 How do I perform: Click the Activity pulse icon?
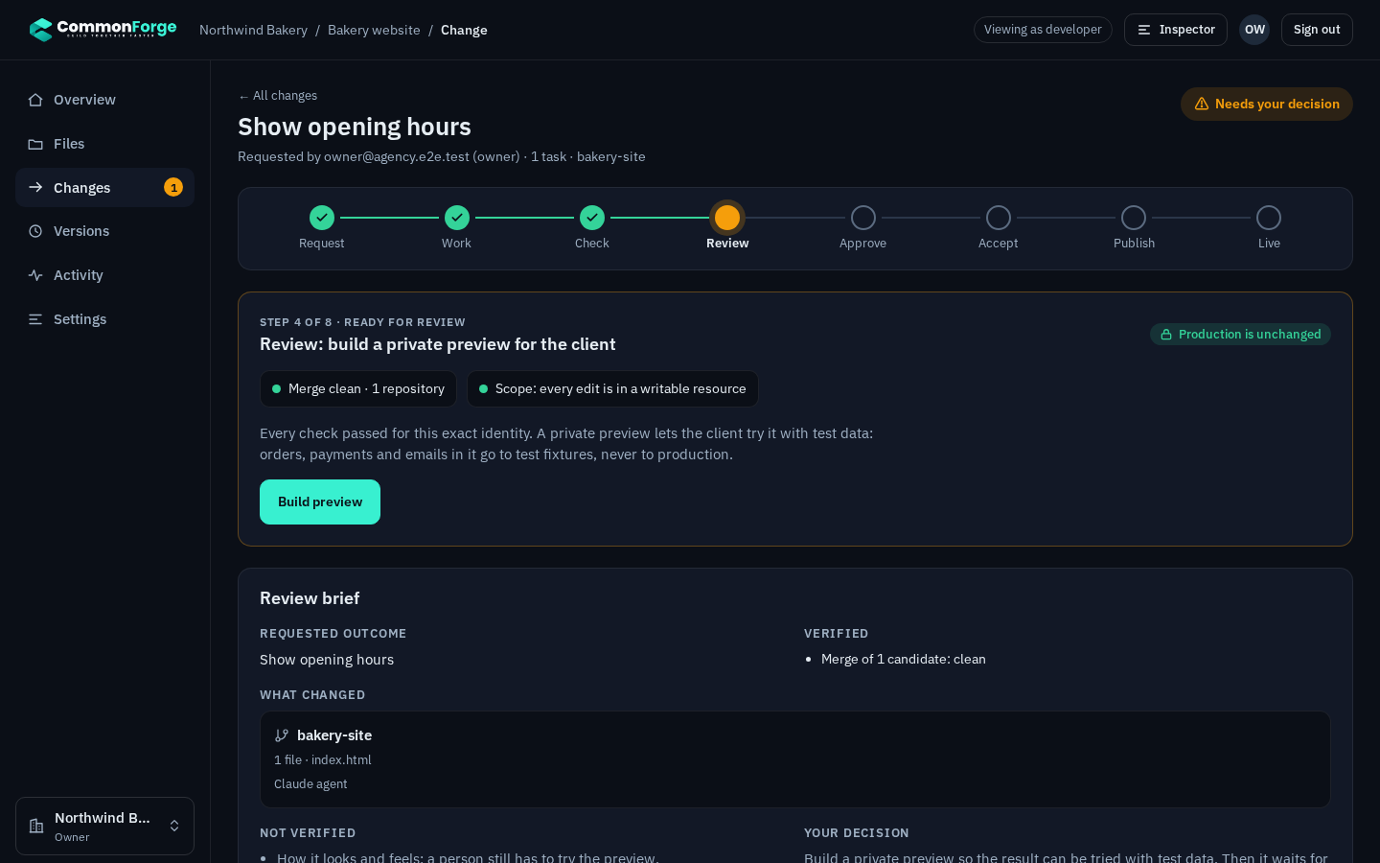pyautogui.click(x=35, y=275)
